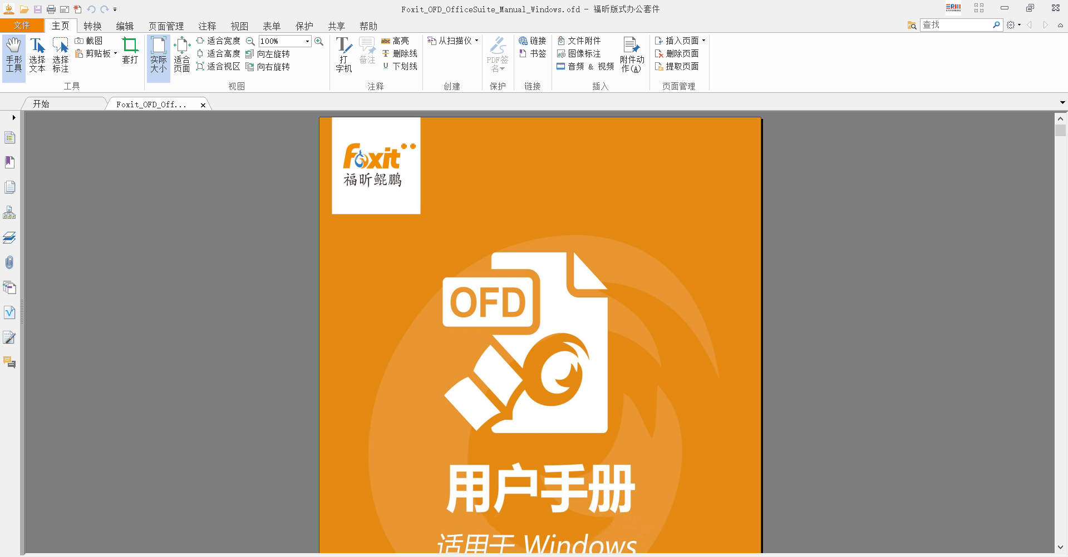
Task: Toggle Fit Visible view (适合视区)
Action: coord(218,66)
